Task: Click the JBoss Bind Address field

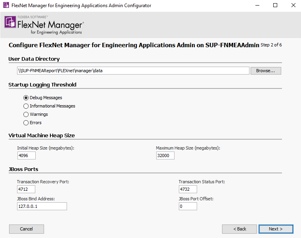Action: click(x=42, y=206)
